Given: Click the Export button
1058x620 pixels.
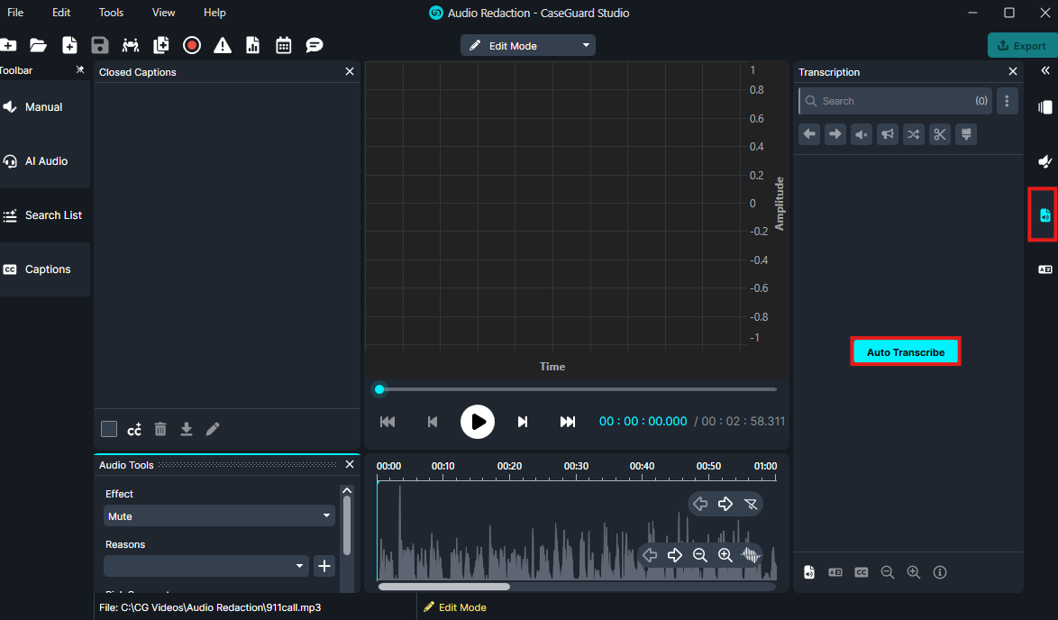Looking at the screenshot, I should coord(1021,46).
